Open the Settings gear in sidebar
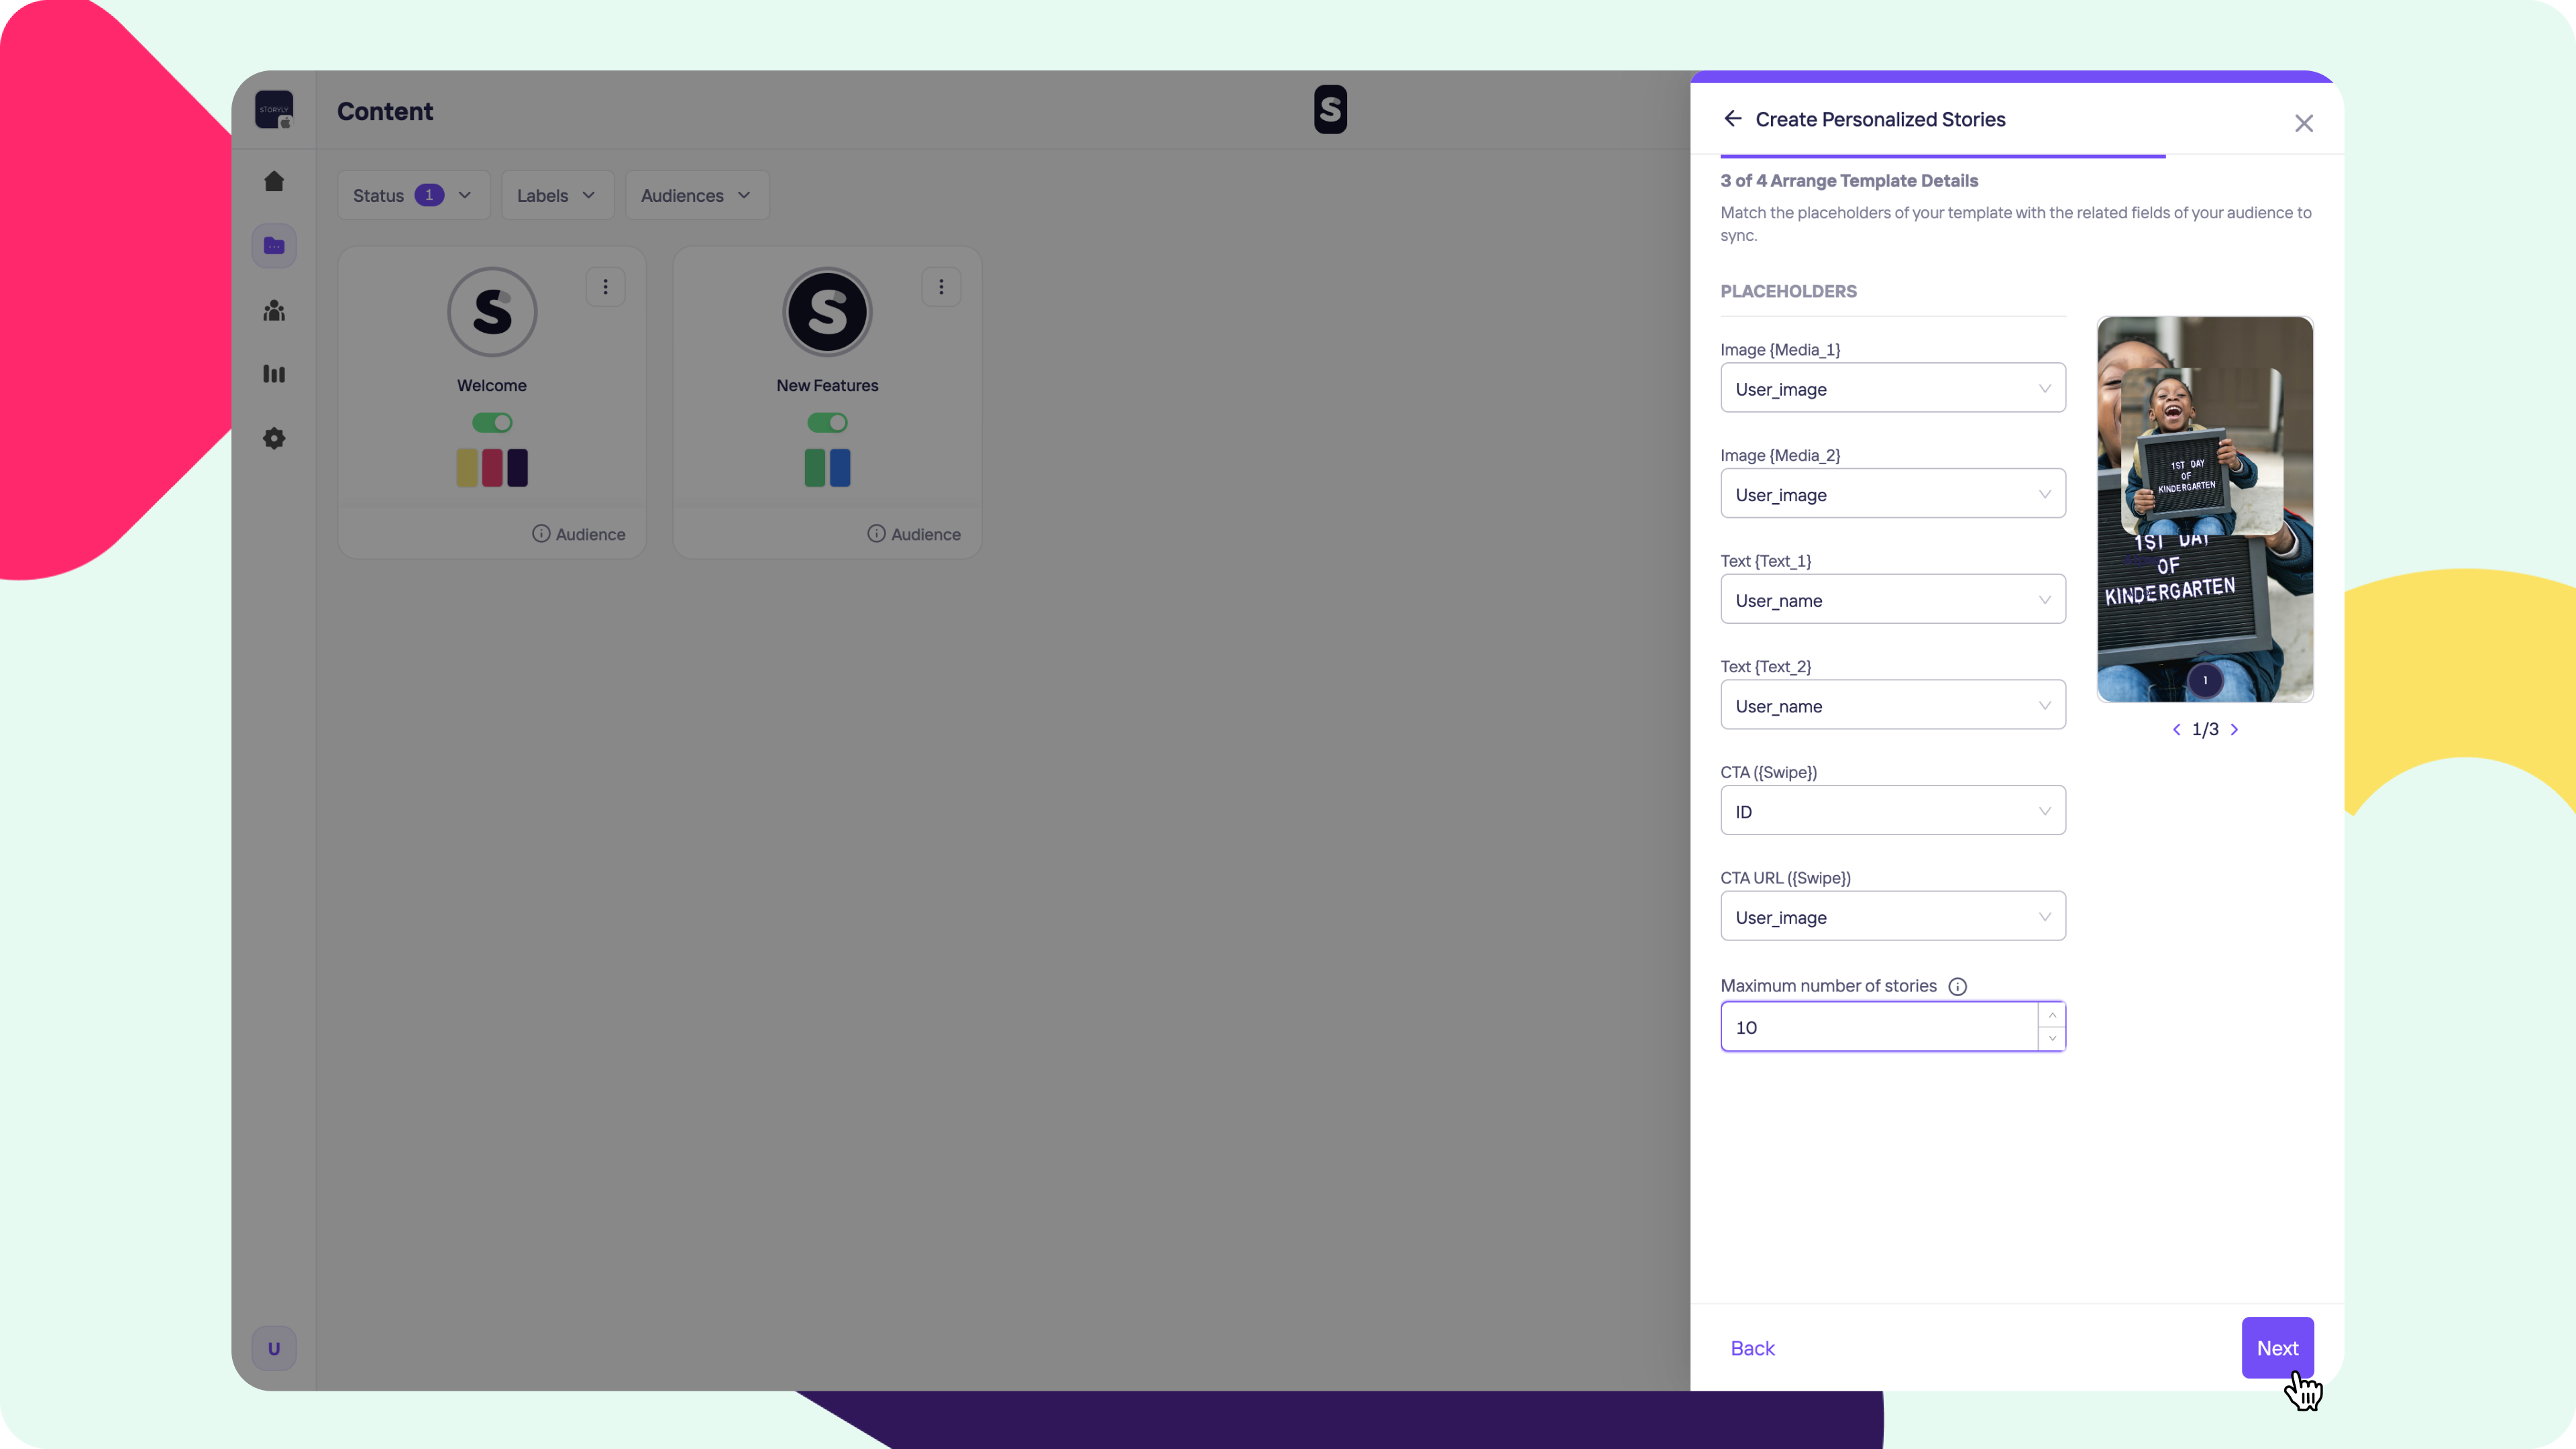 (274, 438)
